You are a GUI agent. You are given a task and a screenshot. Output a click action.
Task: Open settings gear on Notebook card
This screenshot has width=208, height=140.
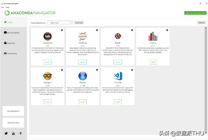[x=97, y=30]
